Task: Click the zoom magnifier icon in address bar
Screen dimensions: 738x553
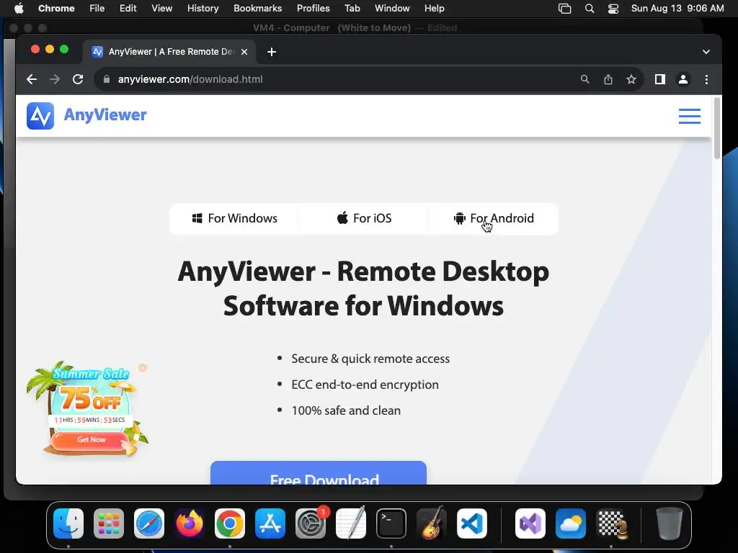Action: tap(584, 79)
